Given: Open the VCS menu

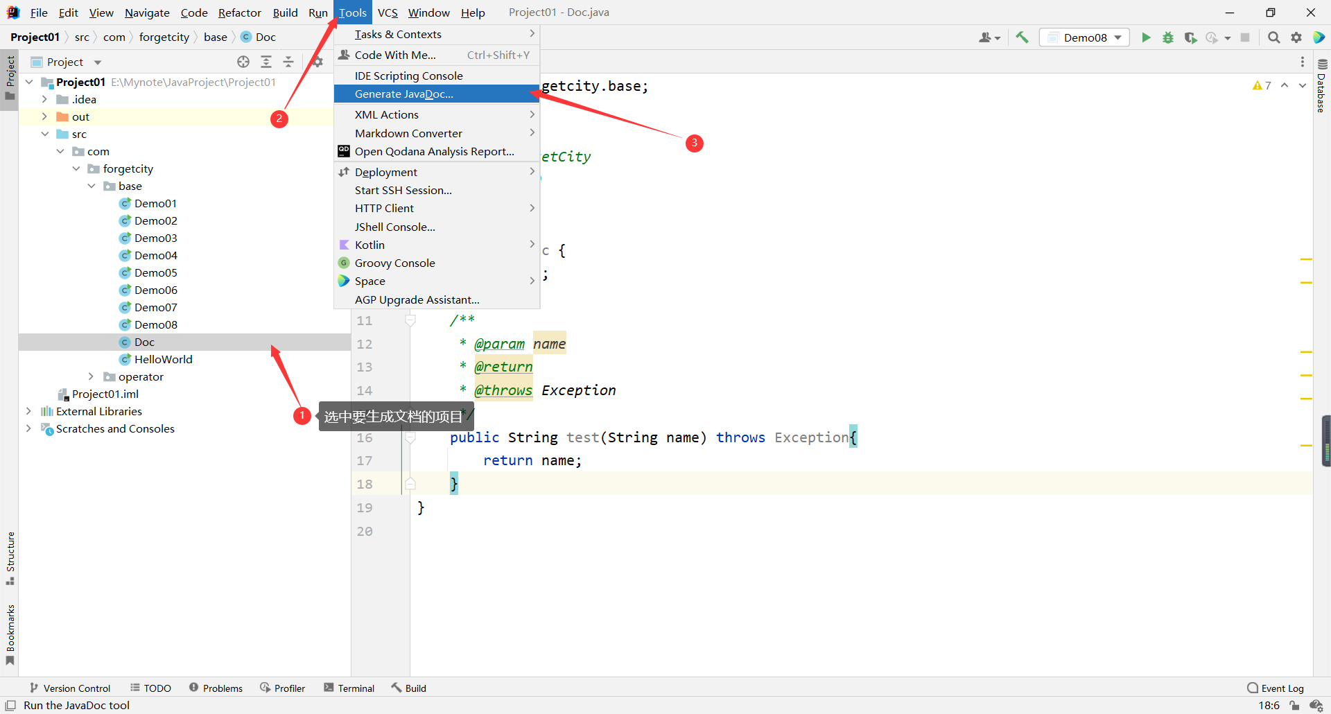Looking at the screenshot, I should [x=388, y=12].
